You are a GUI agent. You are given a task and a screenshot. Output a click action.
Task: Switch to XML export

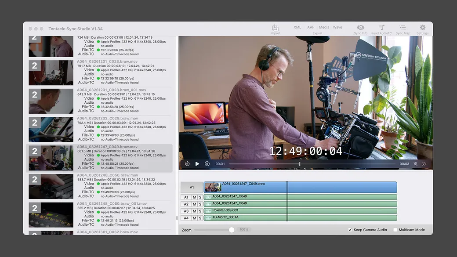tap(297, 27)
